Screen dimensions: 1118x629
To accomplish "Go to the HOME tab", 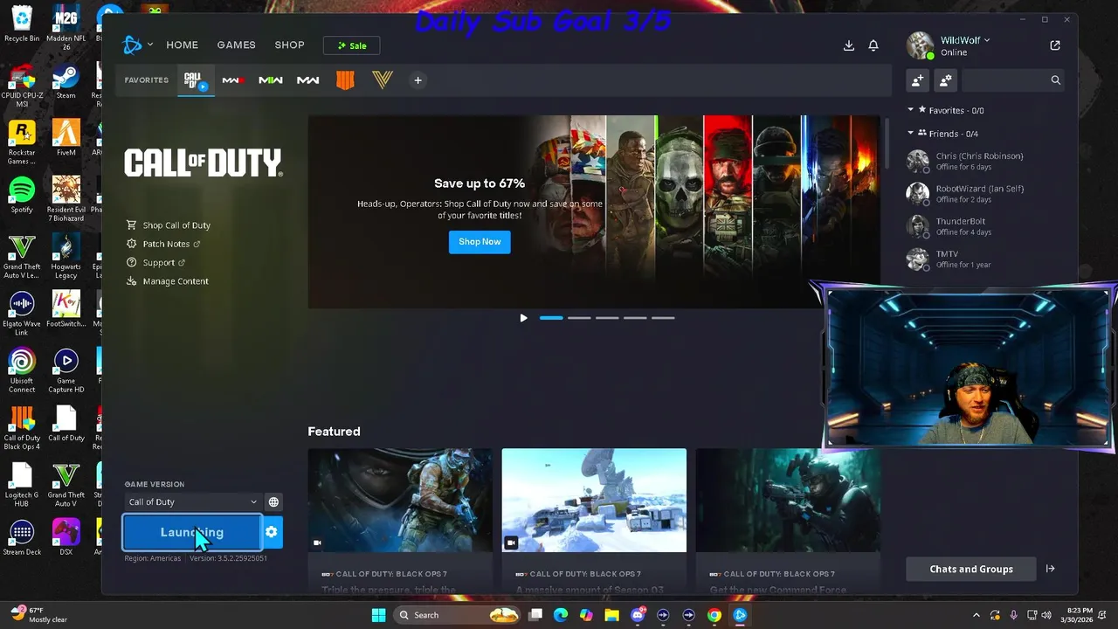I will (x=182, y=45).
